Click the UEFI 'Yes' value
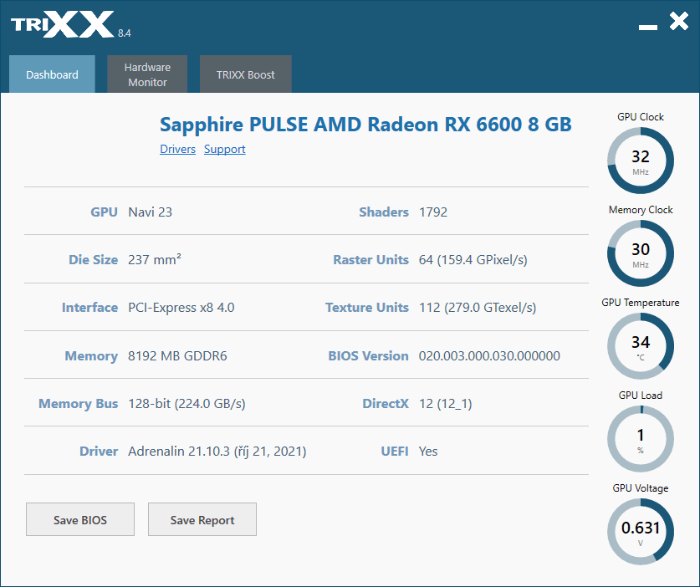 428,452
